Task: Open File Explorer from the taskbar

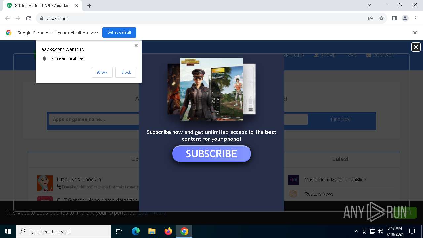Action: pos(152,231)
